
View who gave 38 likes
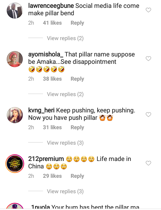(x=52, y=79)
